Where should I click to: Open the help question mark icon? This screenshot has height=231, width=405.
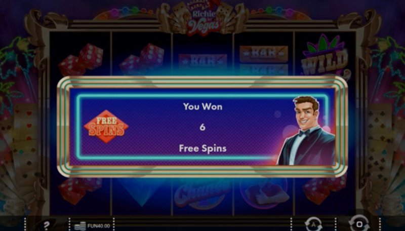click(x=47, y=225)
